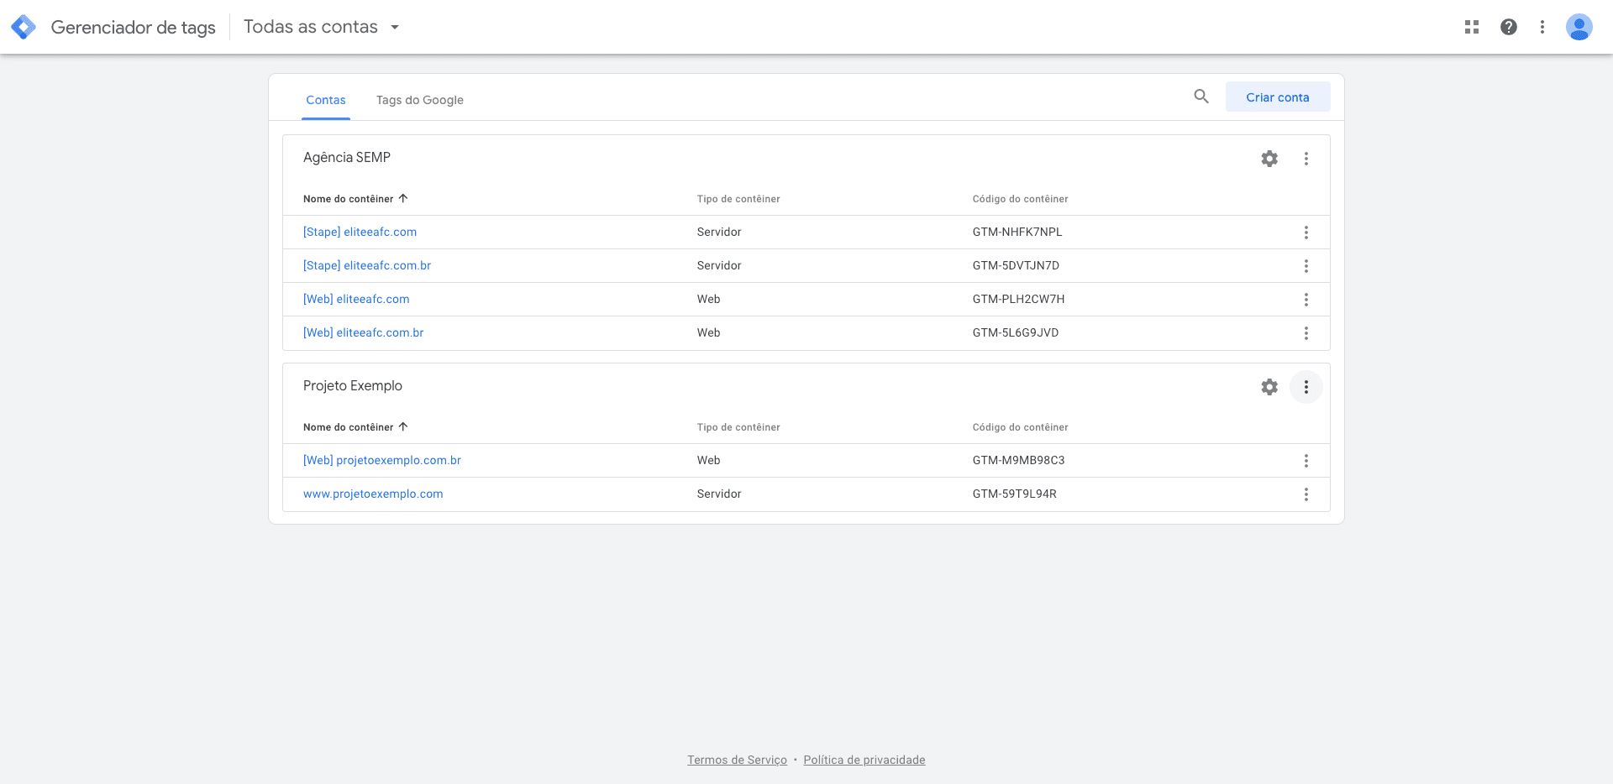Open the Termos de Serviço link
The image size is (1613, 784).
(737, 760)
